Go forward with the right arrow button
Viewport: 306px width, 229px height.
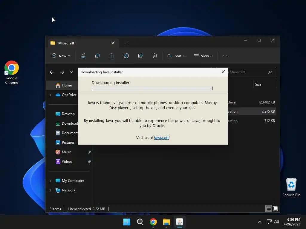coord(62,72)
